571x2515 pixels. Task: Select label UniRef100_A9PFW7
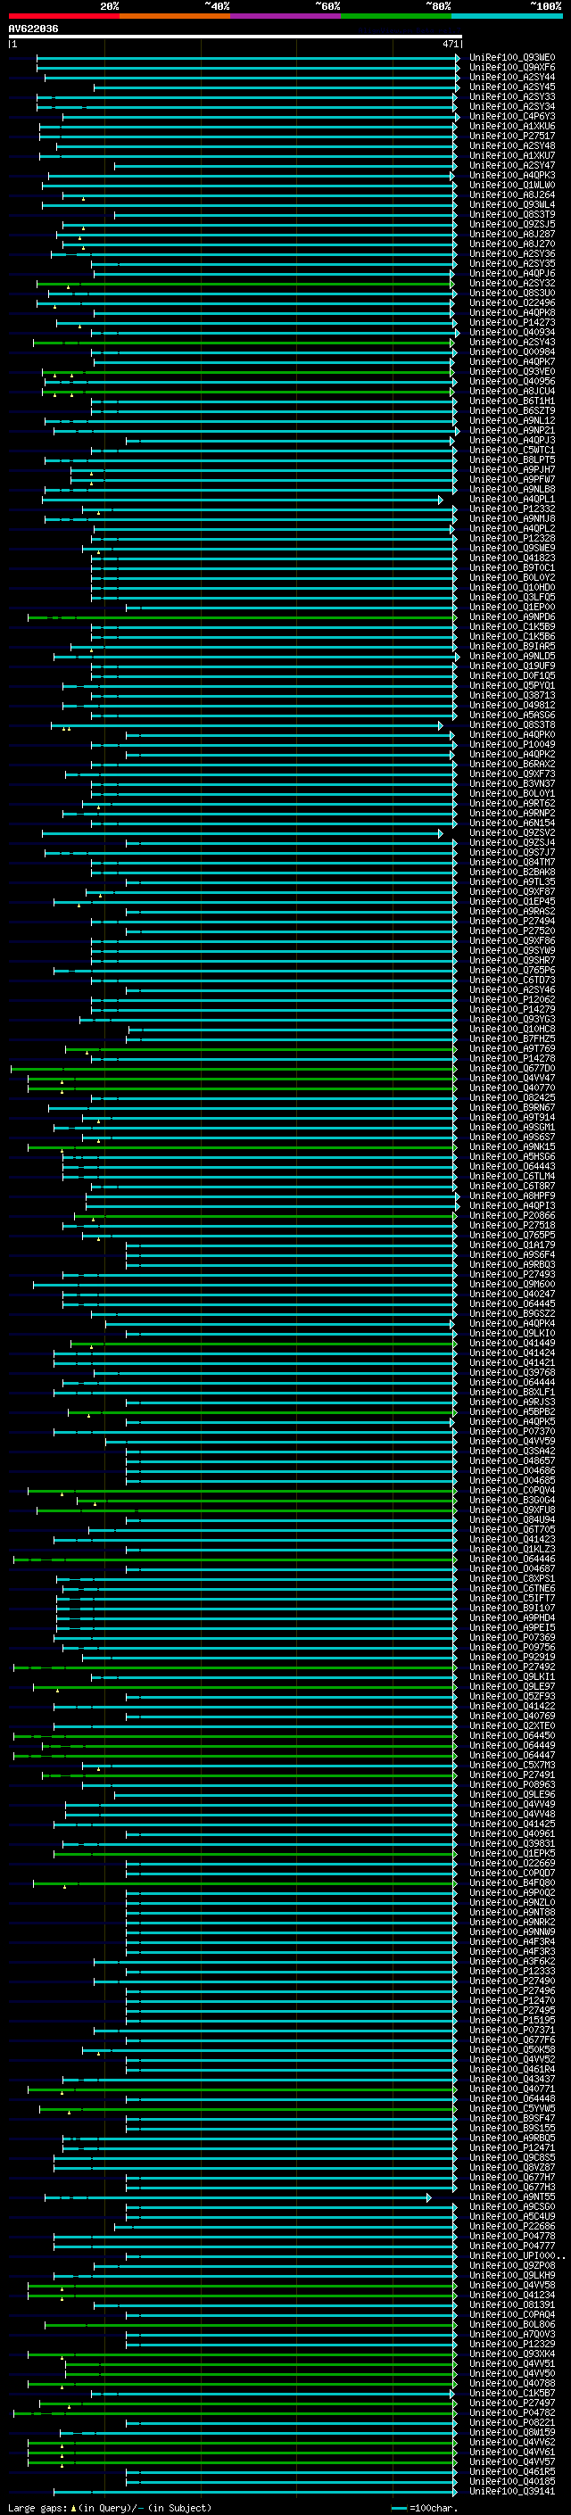coord(512,479)
